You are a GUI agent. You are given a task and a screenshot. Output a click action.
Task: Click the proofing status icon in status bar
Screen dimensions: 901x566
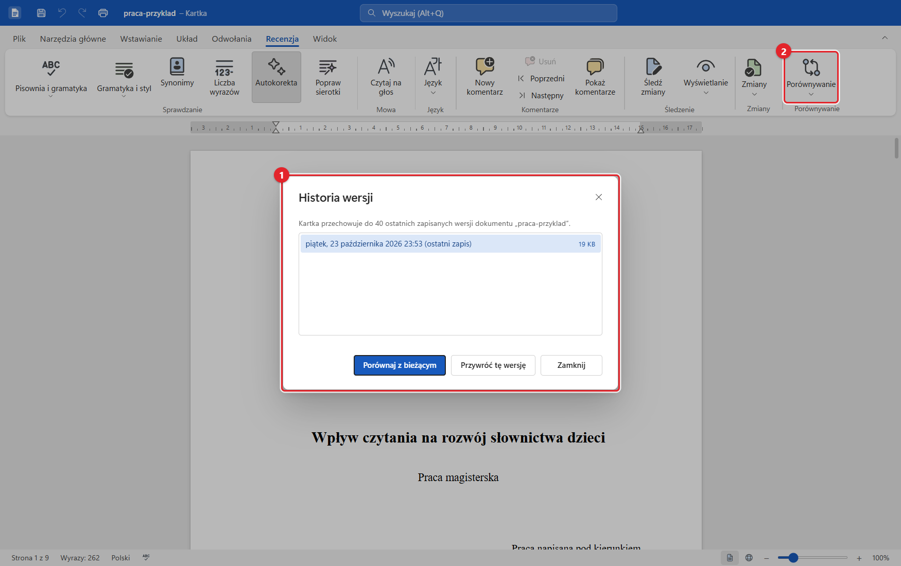pyautogui.click(x=146, y=558)
